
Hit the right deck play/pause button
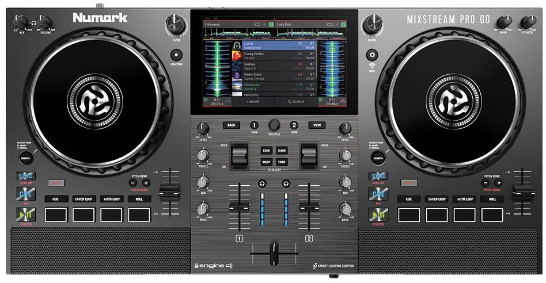tap(378, 215)
